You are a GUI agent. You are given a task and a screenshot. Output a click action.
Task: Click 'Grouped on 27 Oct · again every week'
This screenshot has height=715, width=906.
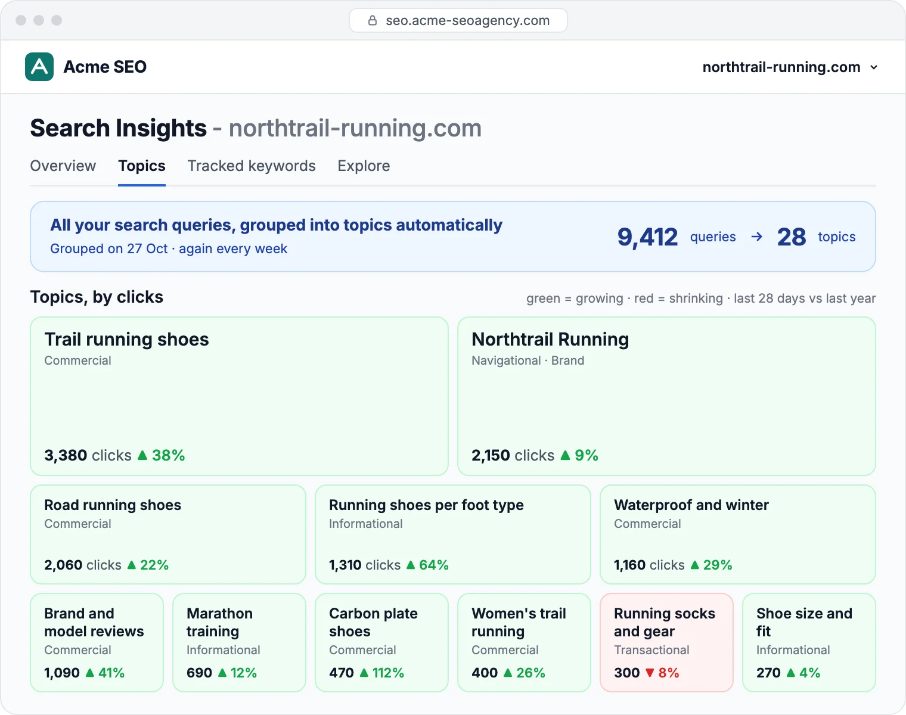[x=169, y=248]
